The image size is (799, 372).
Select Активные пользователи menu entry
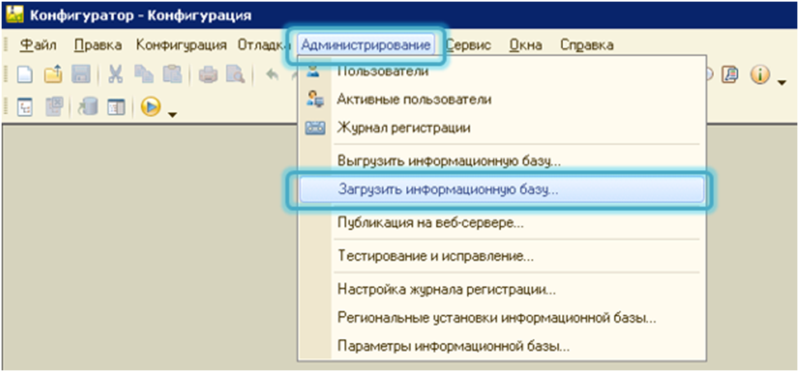point(501,99)
